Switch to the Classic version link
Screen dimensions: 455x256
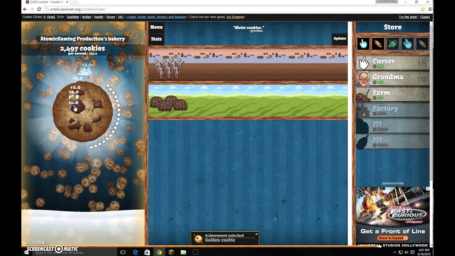point(425,17)
